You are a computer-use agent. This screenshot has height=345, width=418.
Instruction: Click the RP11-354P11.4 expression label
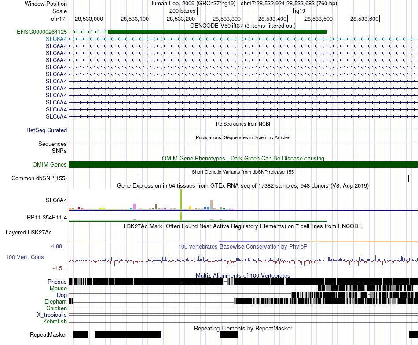click(47, 217)
